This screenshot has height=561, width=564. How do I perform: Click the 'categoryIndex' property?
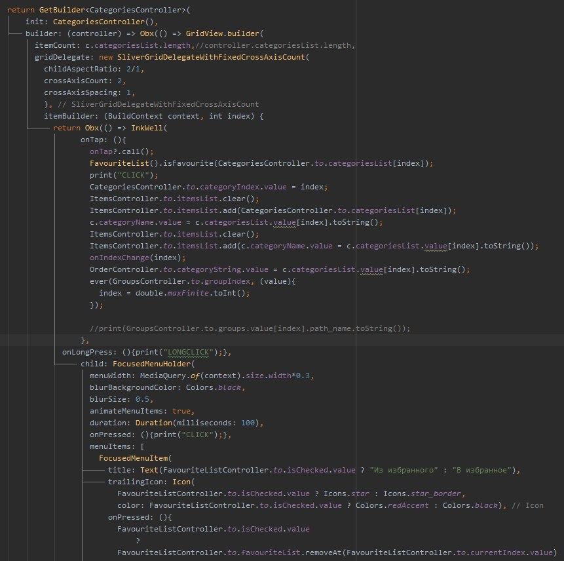(229, 187)
